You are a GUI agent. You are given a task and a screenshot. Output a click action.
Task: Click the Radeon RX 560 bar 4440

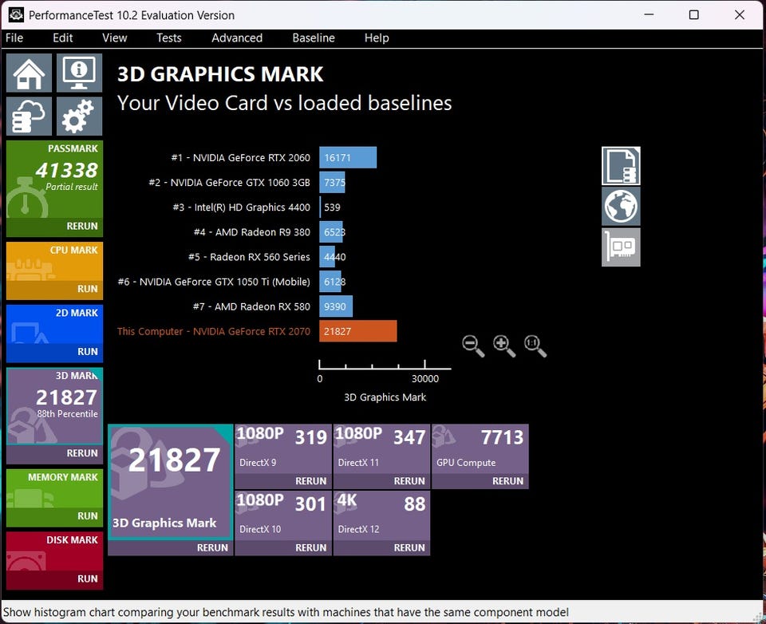tap(327, 257)
